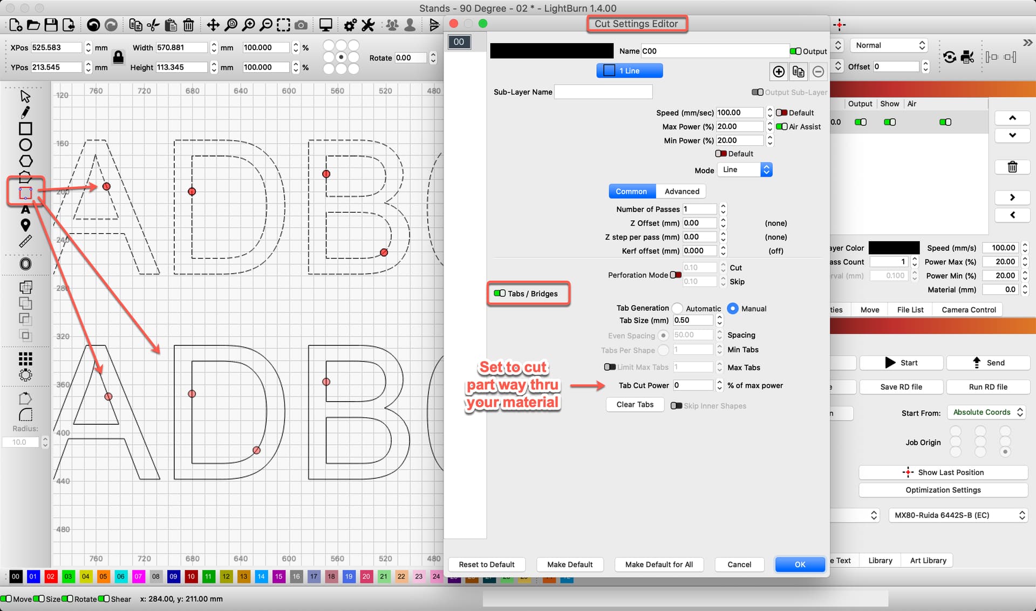This screenshot has height=611, width=1036.
Task: Click Cancel in Cut Settings Editor
Action: coord(739,565)
